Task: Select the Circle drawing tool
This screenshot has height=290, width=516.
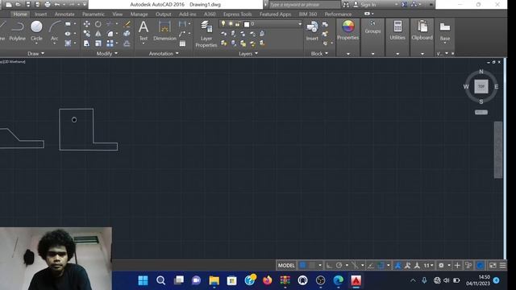Action: click(36, 31)
